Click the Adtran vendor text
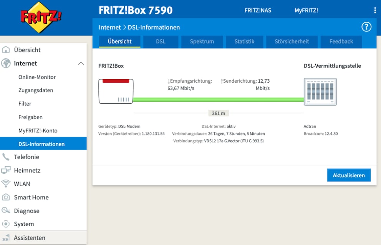 coord(310,126)
